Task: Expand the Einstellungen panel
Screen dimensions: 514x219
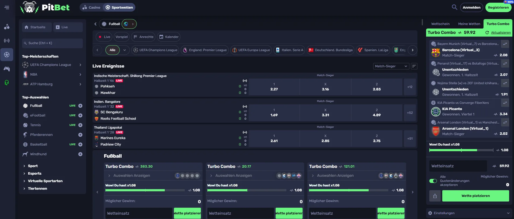Action: (x=469, y=213)
